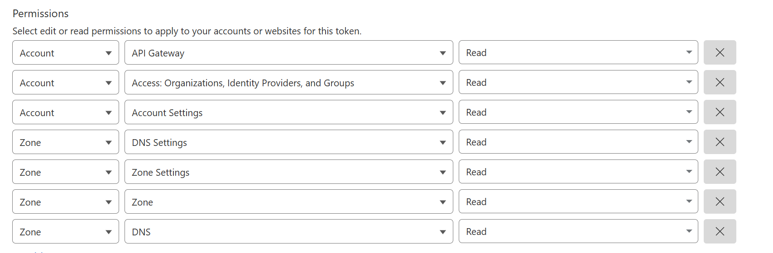
Task: Remove the API Gateway permission row
Action: coord(720,52)
